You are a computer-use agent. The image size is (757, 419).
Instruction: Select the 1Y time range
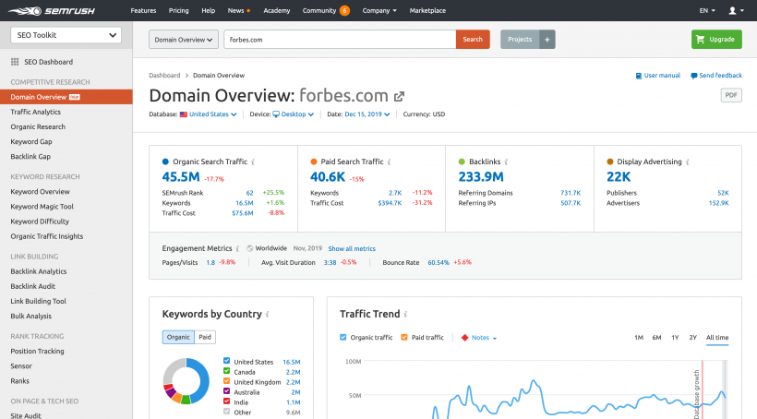675,338
